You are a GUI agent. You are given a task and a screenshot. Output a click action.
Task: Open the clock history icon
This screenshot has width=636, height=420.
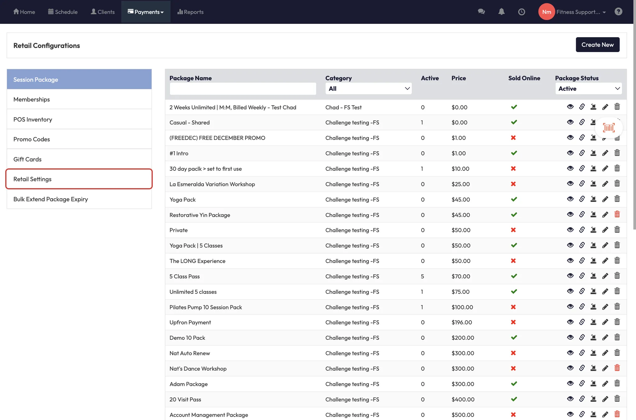(521, 12)
